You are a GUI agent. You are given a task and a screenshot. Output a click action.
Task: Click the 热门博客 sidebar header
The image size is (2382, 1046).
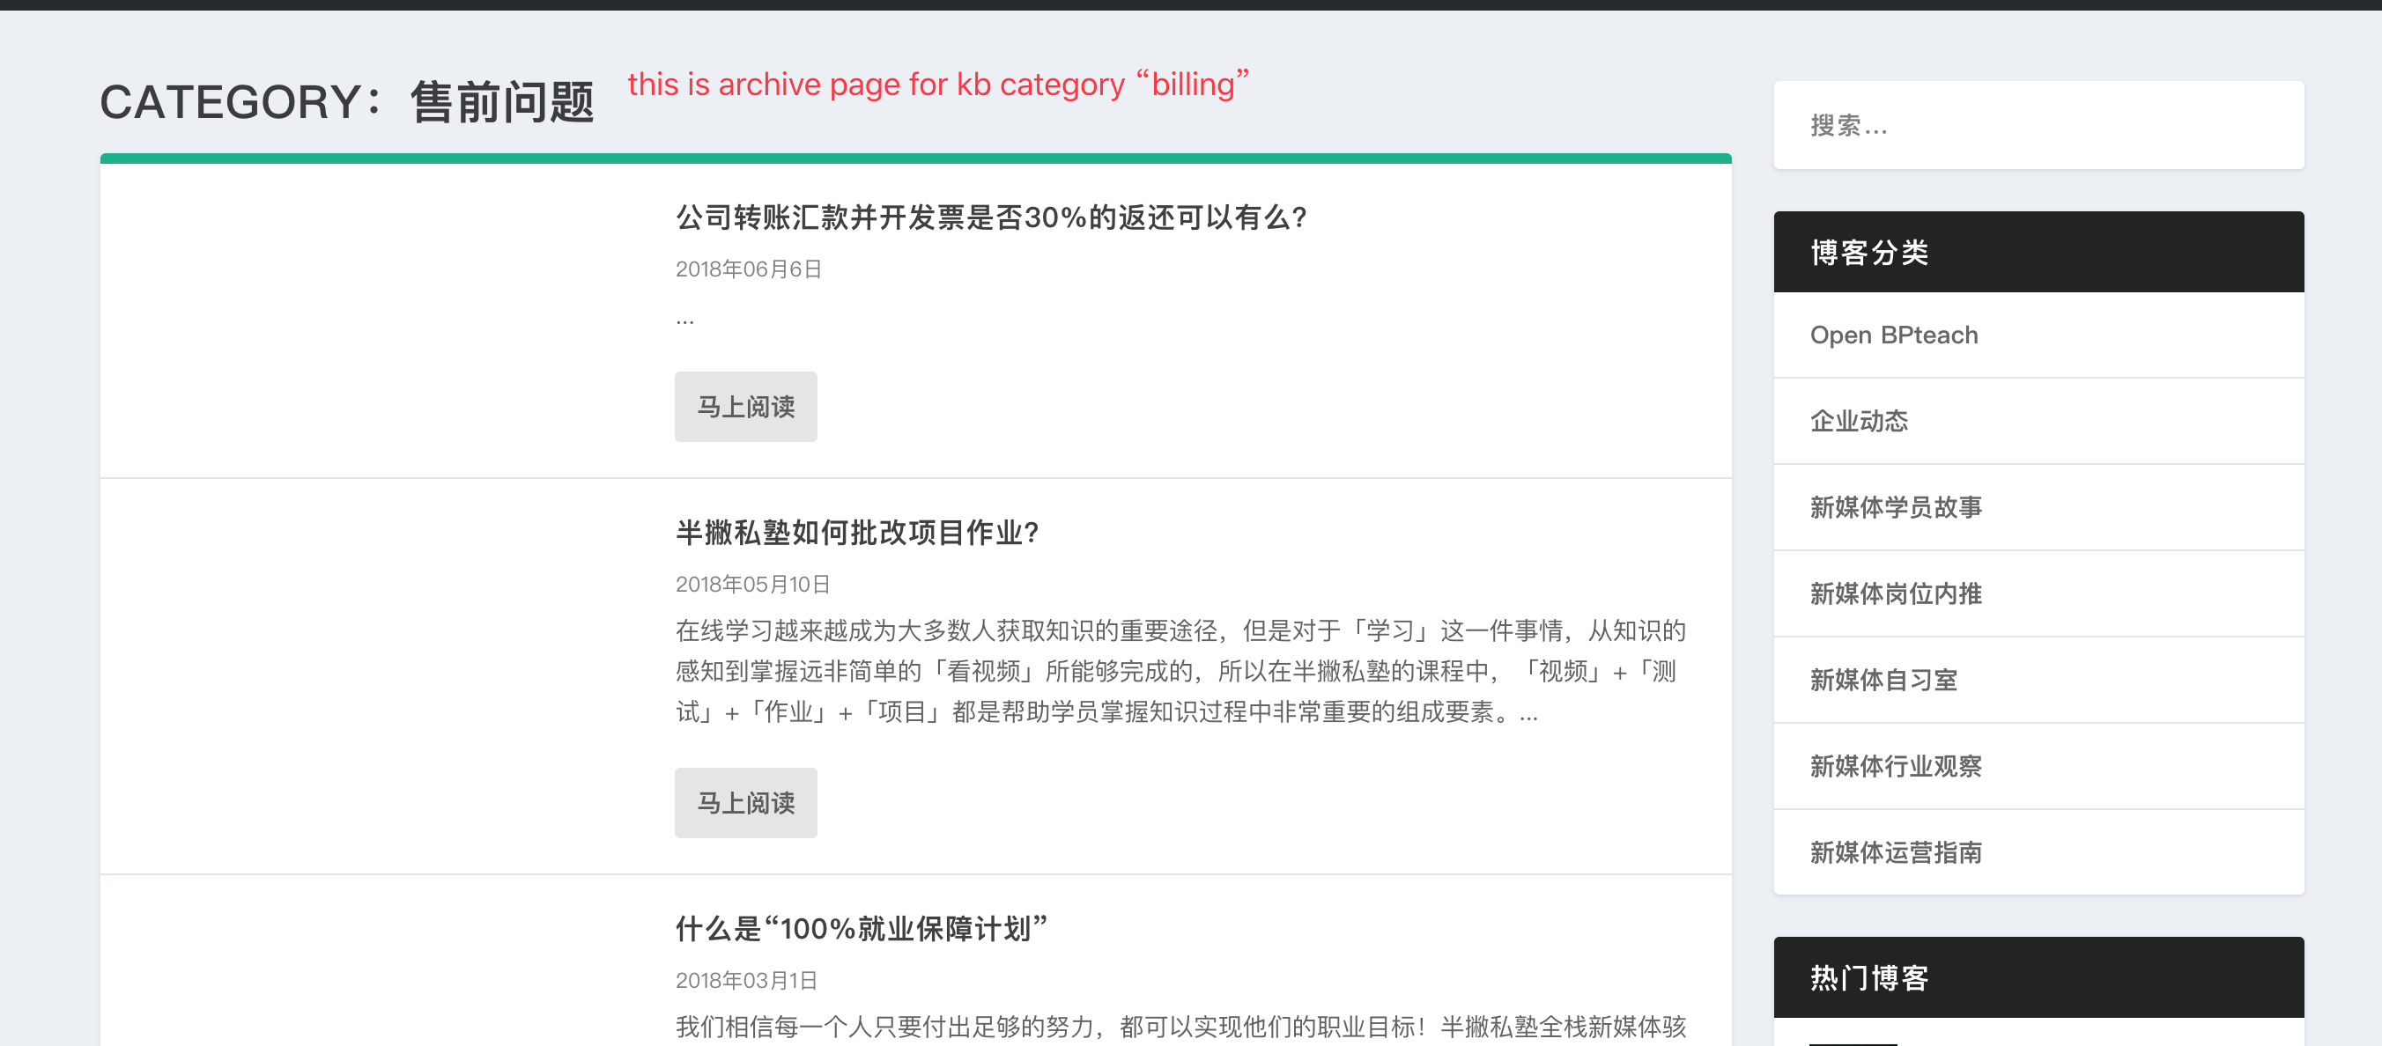2038,977
